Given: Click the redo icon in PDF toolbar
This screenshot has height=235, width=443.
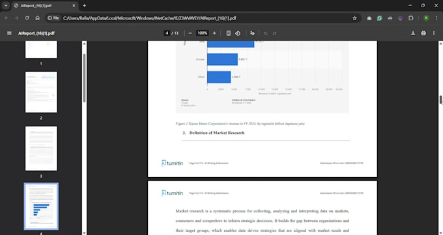Looking at the screenshot, I should tap(275, 33).
